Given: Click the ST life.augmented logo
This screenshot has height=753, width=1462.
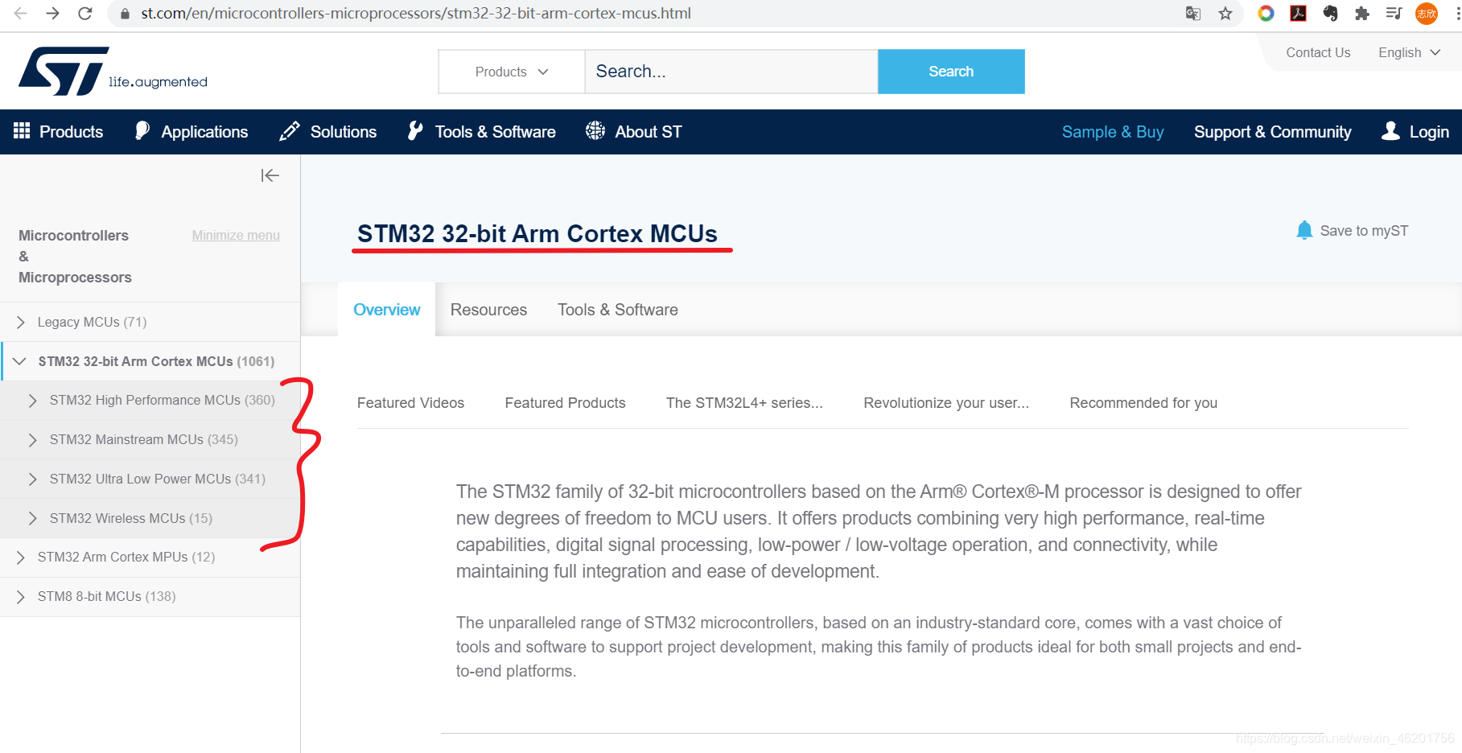Looking at the screenshot, I should (x=113, y=71).
